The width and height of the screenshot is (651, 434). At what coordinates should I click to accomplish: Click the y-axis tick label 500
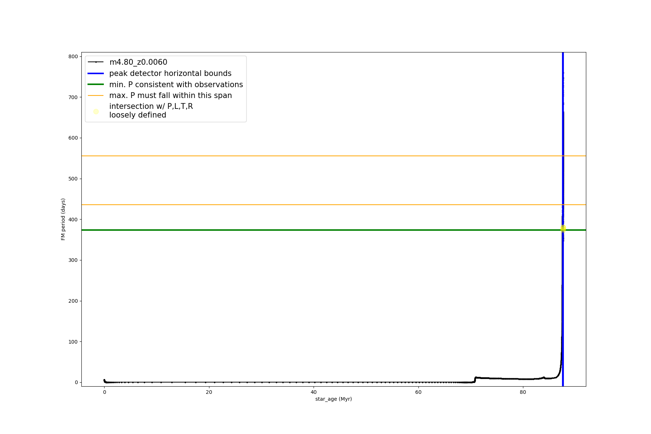[73, 179]
